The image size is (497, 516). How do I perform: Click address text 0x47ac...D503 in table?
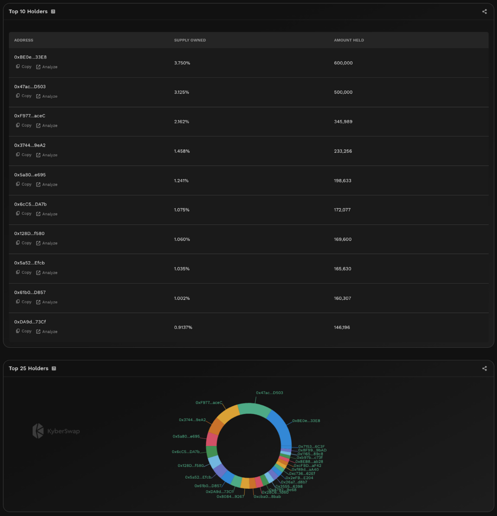[30, 87]
